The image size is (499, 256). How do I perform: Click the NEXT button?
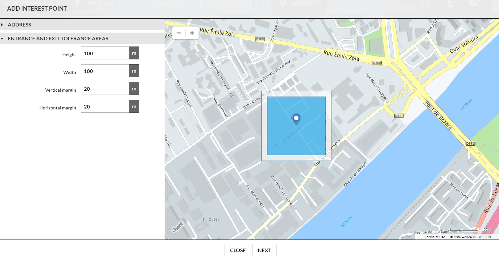[x=265, y=250]
